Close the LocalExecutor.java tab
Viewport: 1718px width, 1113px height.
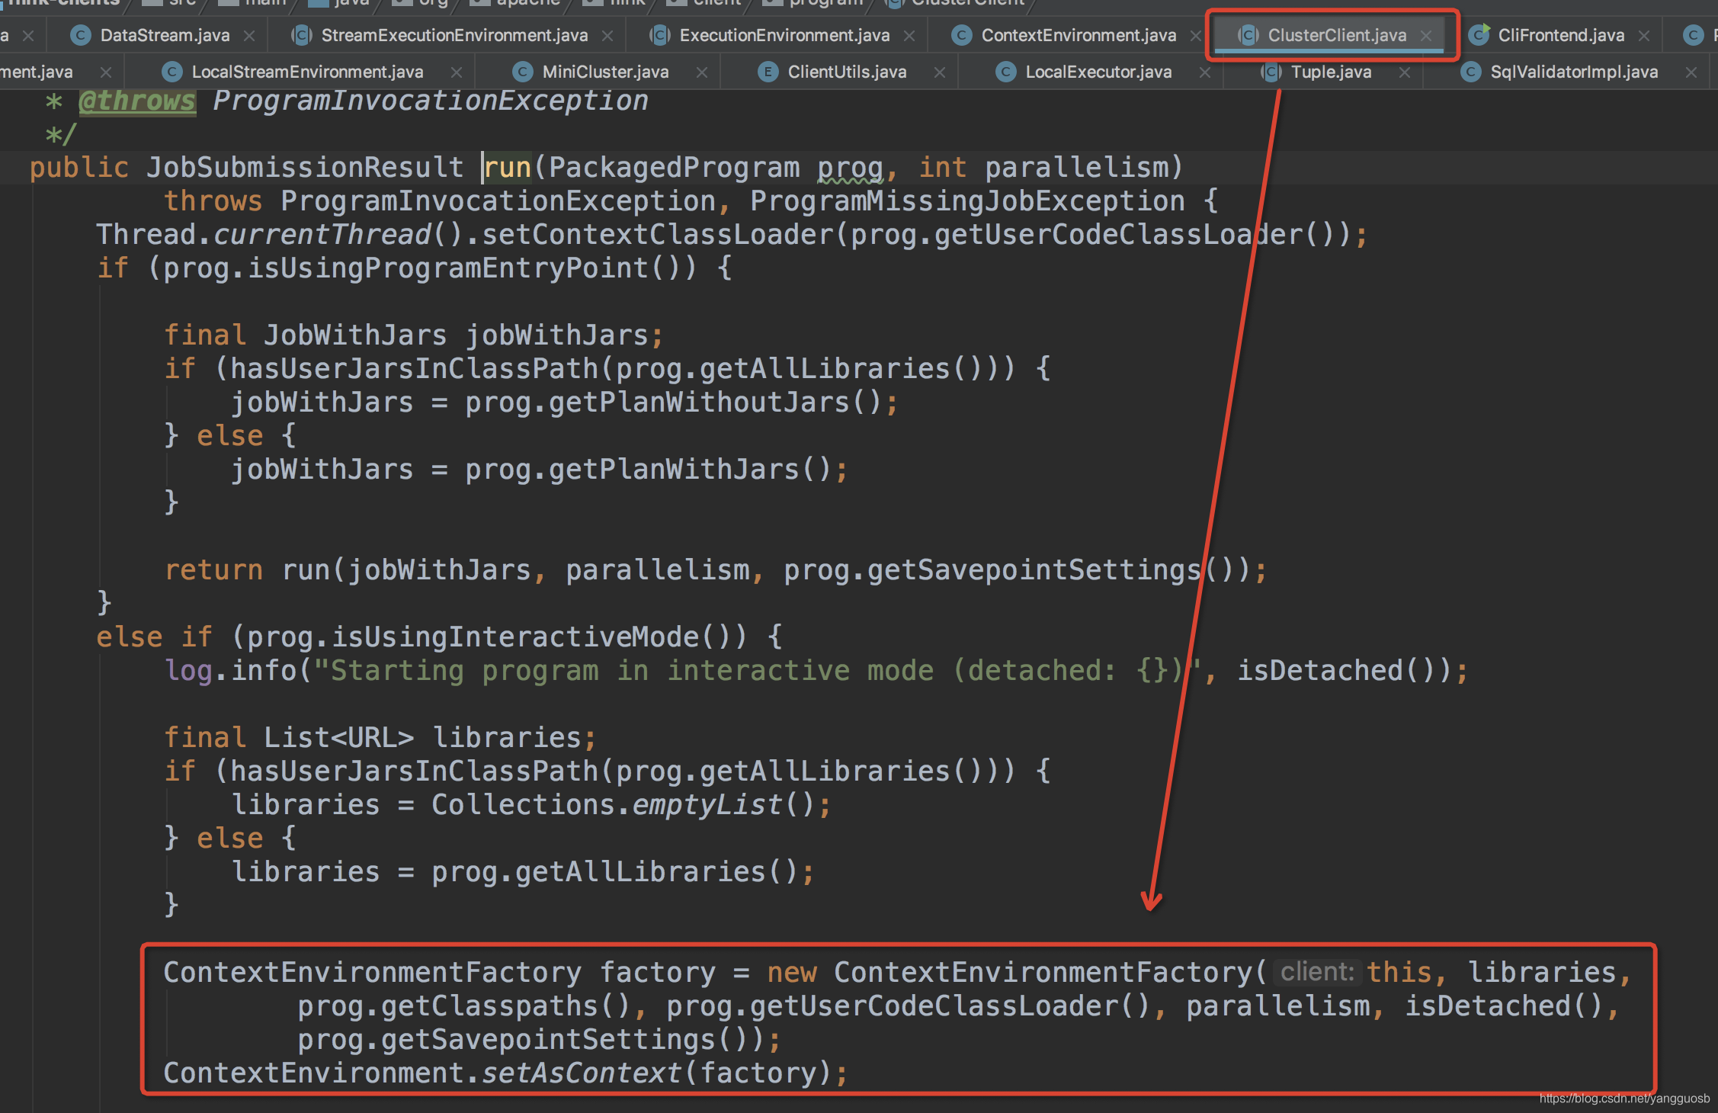[x=1205, y=72]
